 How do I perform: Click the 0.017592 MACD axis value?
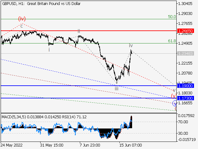point(186,116)
